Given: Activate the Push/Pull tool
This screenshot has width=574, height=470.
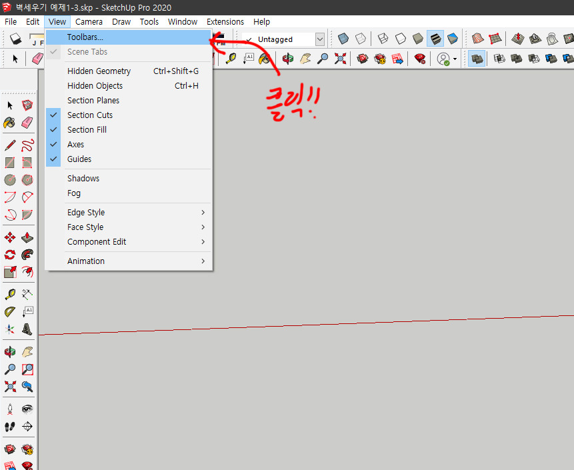Looking at the screenshot, I should [27, 237].
